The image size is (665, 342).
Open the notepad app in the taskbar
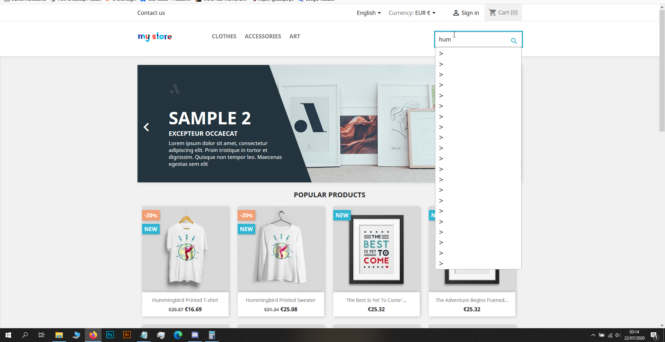144,335
